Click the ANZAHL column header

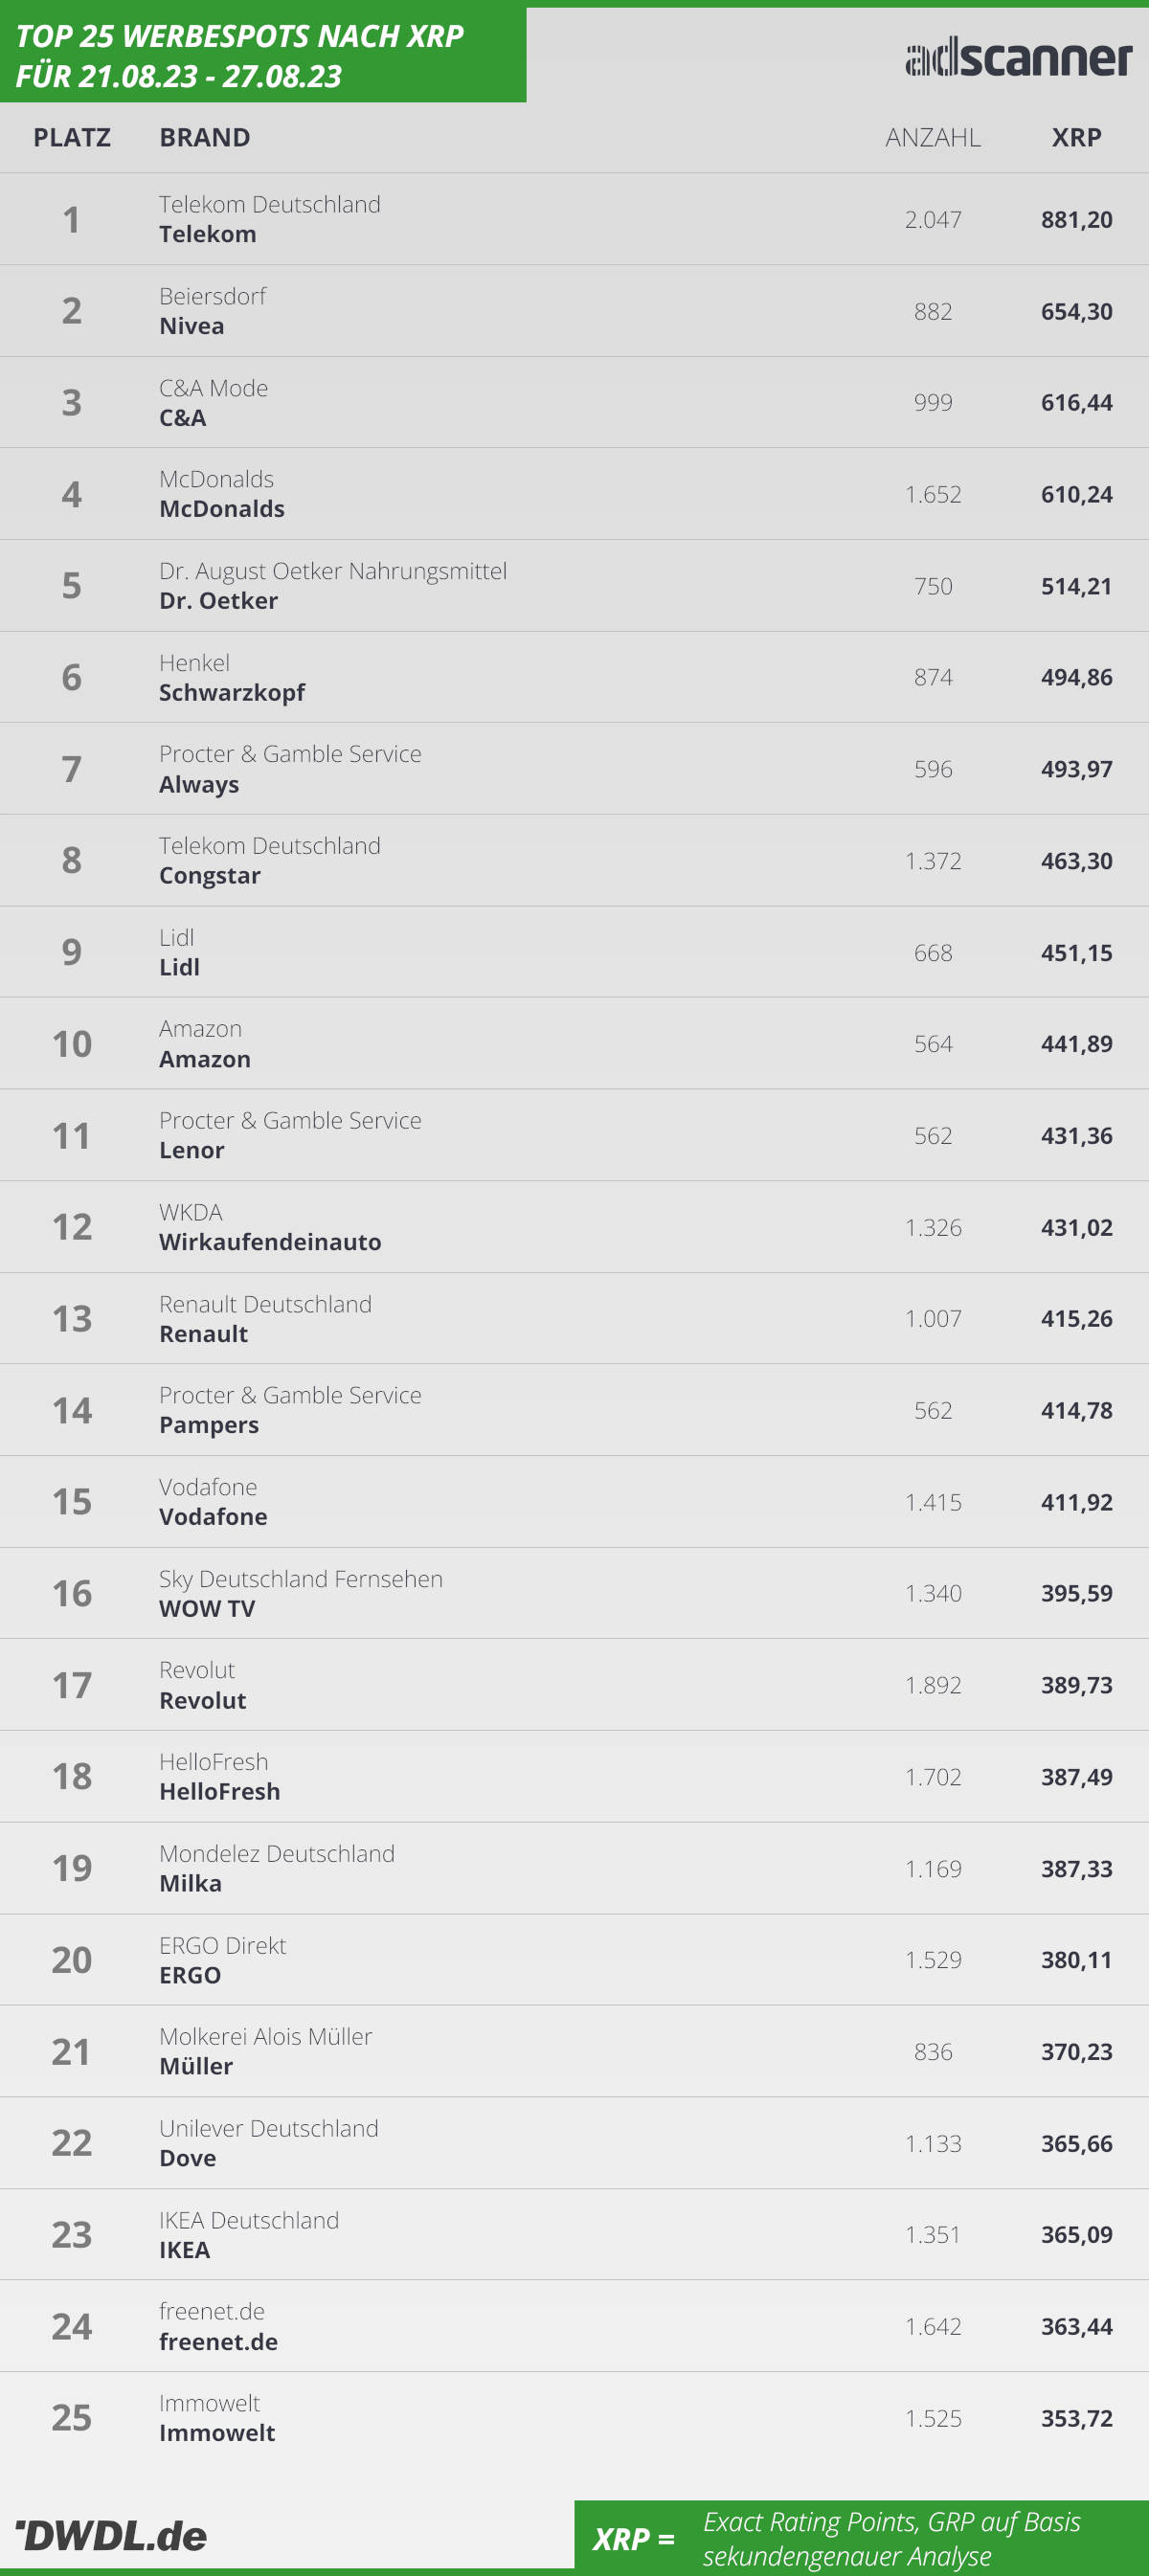pyautogui.click(x=932, y=137)
